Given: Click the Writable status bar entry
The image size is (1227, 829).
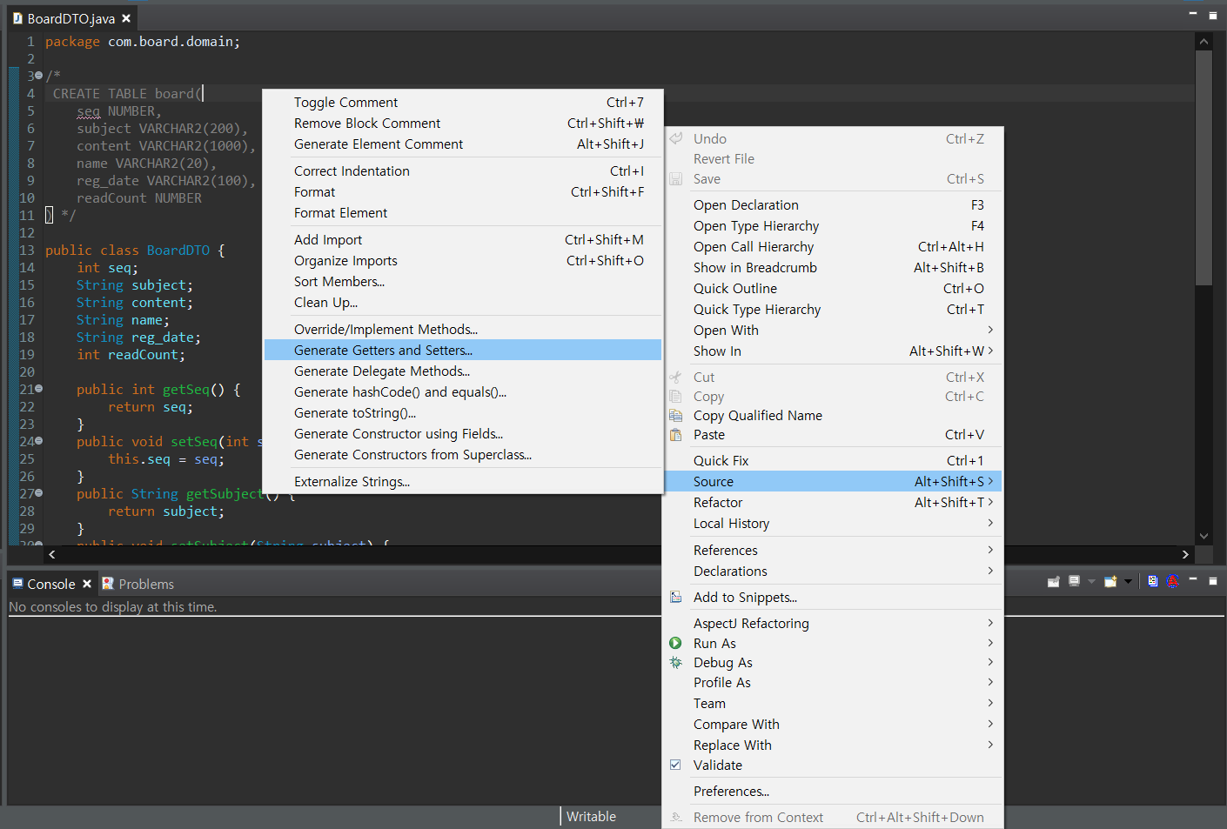Looking at the screenshot, I should click(591, 816).
